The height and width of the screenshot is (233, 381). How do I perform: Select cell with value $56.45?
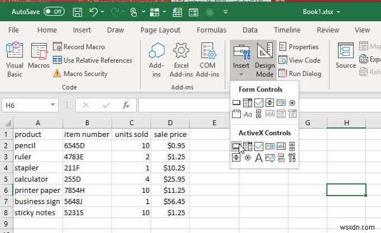coord(170,201)
